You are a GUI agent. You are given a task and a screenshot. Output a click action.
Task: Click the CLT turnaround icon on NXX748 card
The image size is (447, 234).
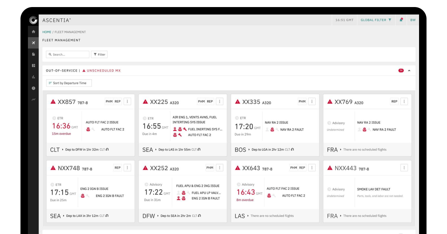(107, 216)
